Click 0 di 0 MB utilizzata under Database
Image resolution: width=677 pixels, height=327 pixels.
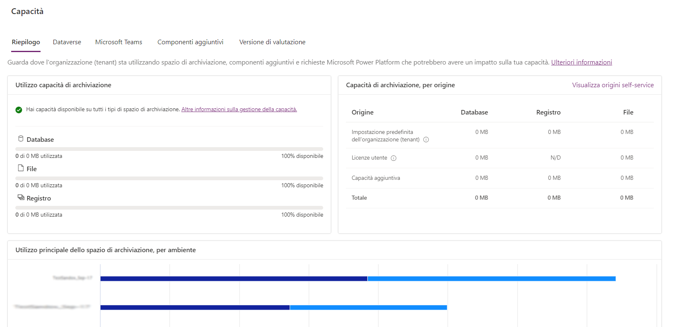click(x=39, y=156)
